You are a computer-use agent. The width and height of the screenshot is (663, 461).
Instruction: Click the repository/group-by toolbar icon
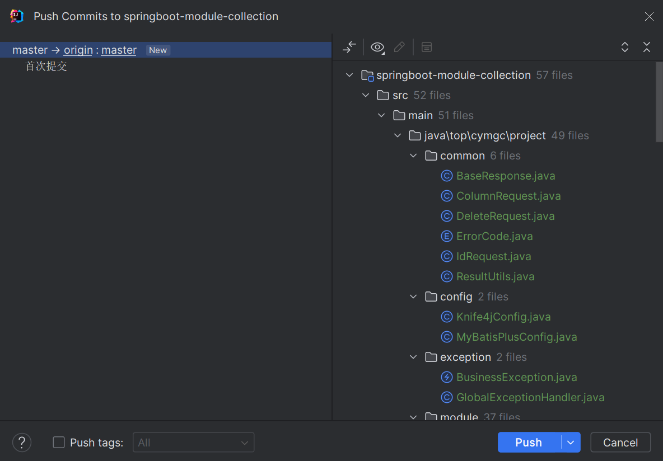coord(427,47)
